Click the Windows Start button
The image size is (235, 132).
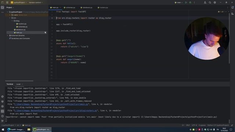coord(3,129)
